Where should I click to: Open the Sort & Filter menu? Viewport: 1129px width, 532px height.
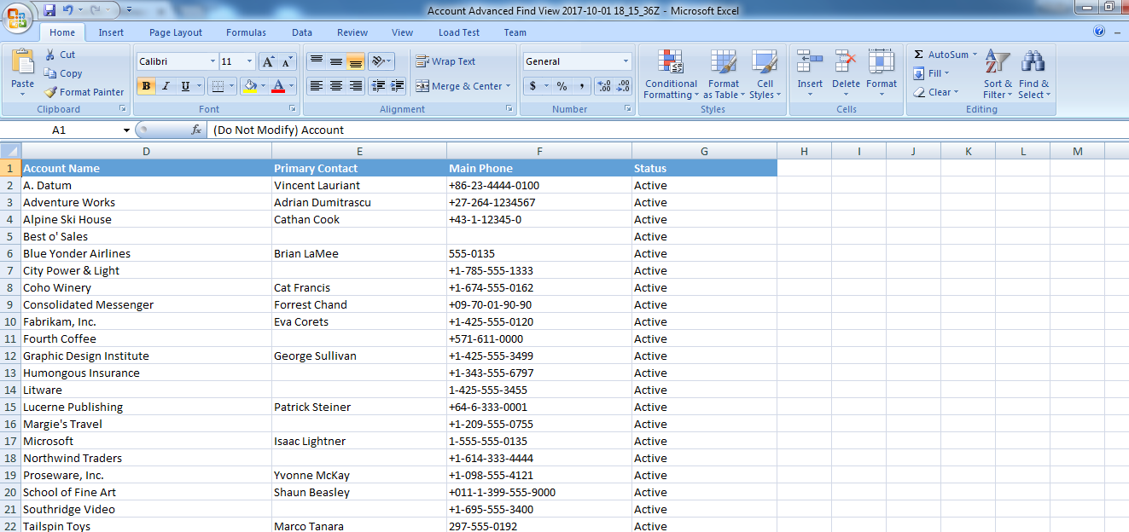(998, 74)
